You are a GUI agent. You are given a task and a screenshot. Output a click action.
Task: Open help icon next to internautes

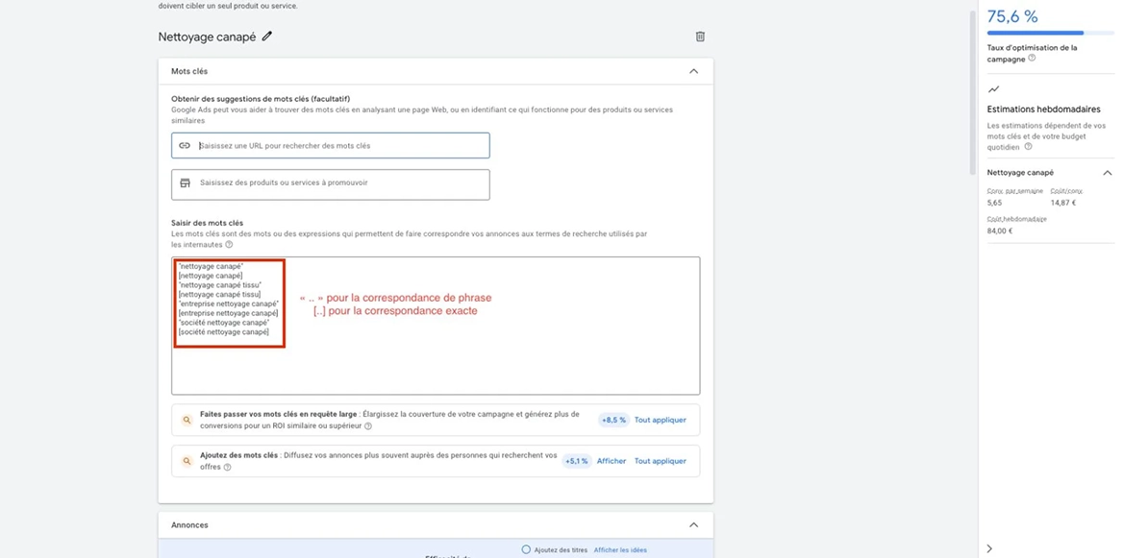[229, 245]
